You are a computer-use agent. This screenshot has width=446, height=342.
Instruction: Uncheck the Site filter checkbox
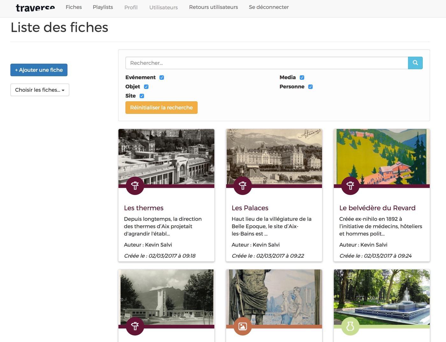click(142, 96)
